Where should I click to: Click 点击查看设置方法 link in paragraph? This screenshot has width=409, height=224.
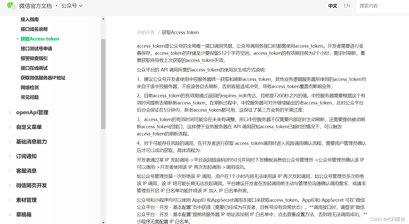[296, 215]
